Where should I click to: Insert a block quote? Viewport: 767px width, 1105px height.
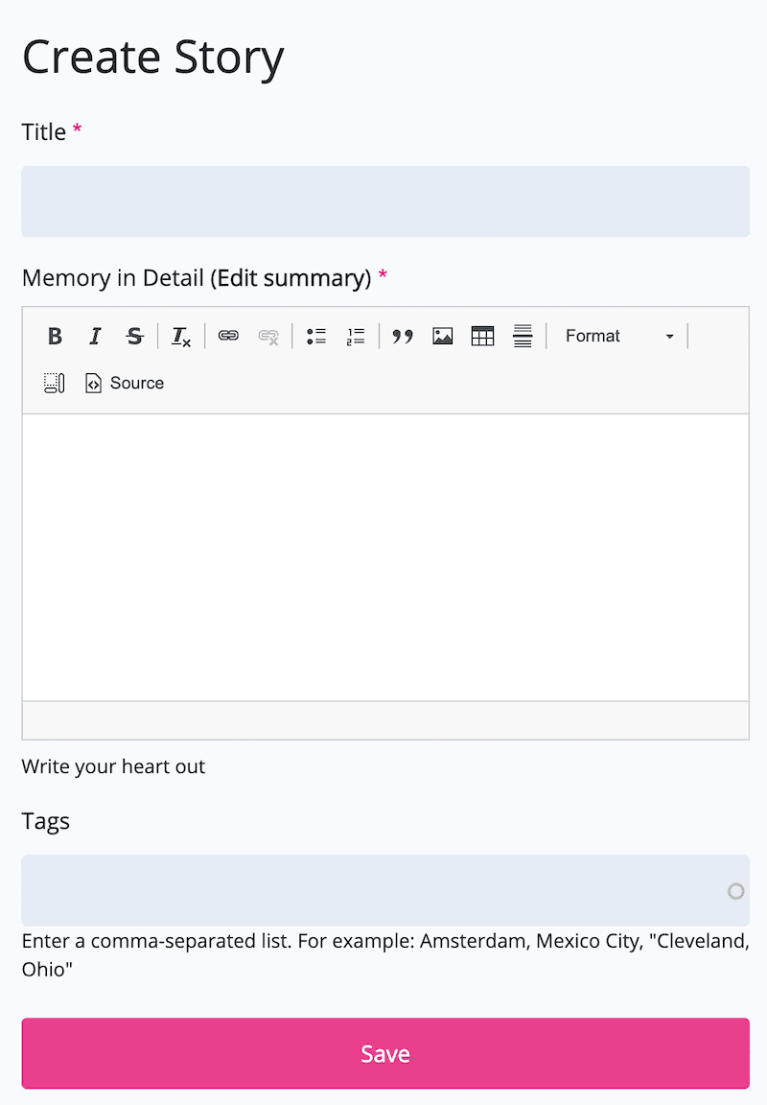pyautogui.click(x=403, y=336)
